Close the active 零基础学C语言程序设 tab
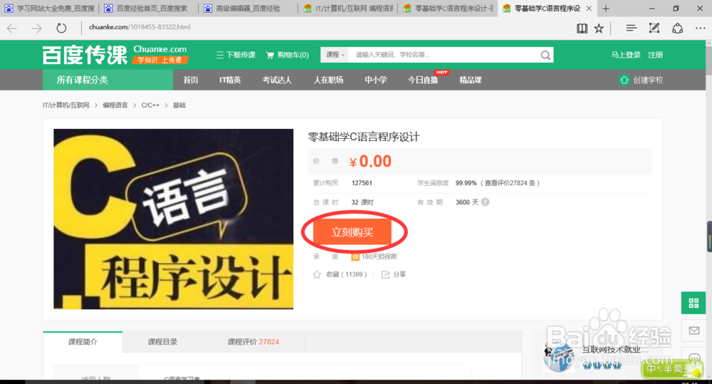 pos(589,8)
